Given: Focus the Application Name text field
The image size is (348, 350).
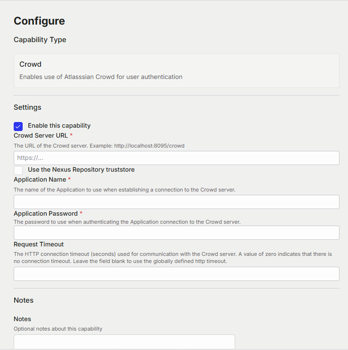Looking at the screenshot, I should click(x=177, y=202).
